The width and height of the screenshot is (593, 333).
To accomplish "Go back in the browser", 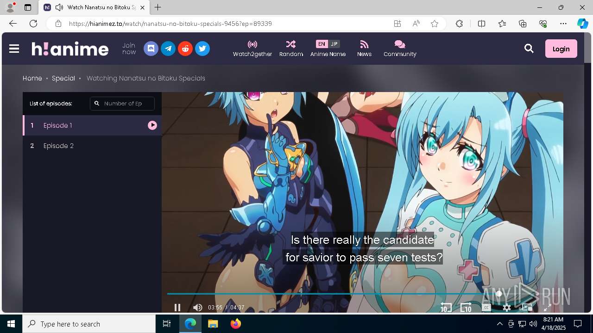I will [13, 24].
